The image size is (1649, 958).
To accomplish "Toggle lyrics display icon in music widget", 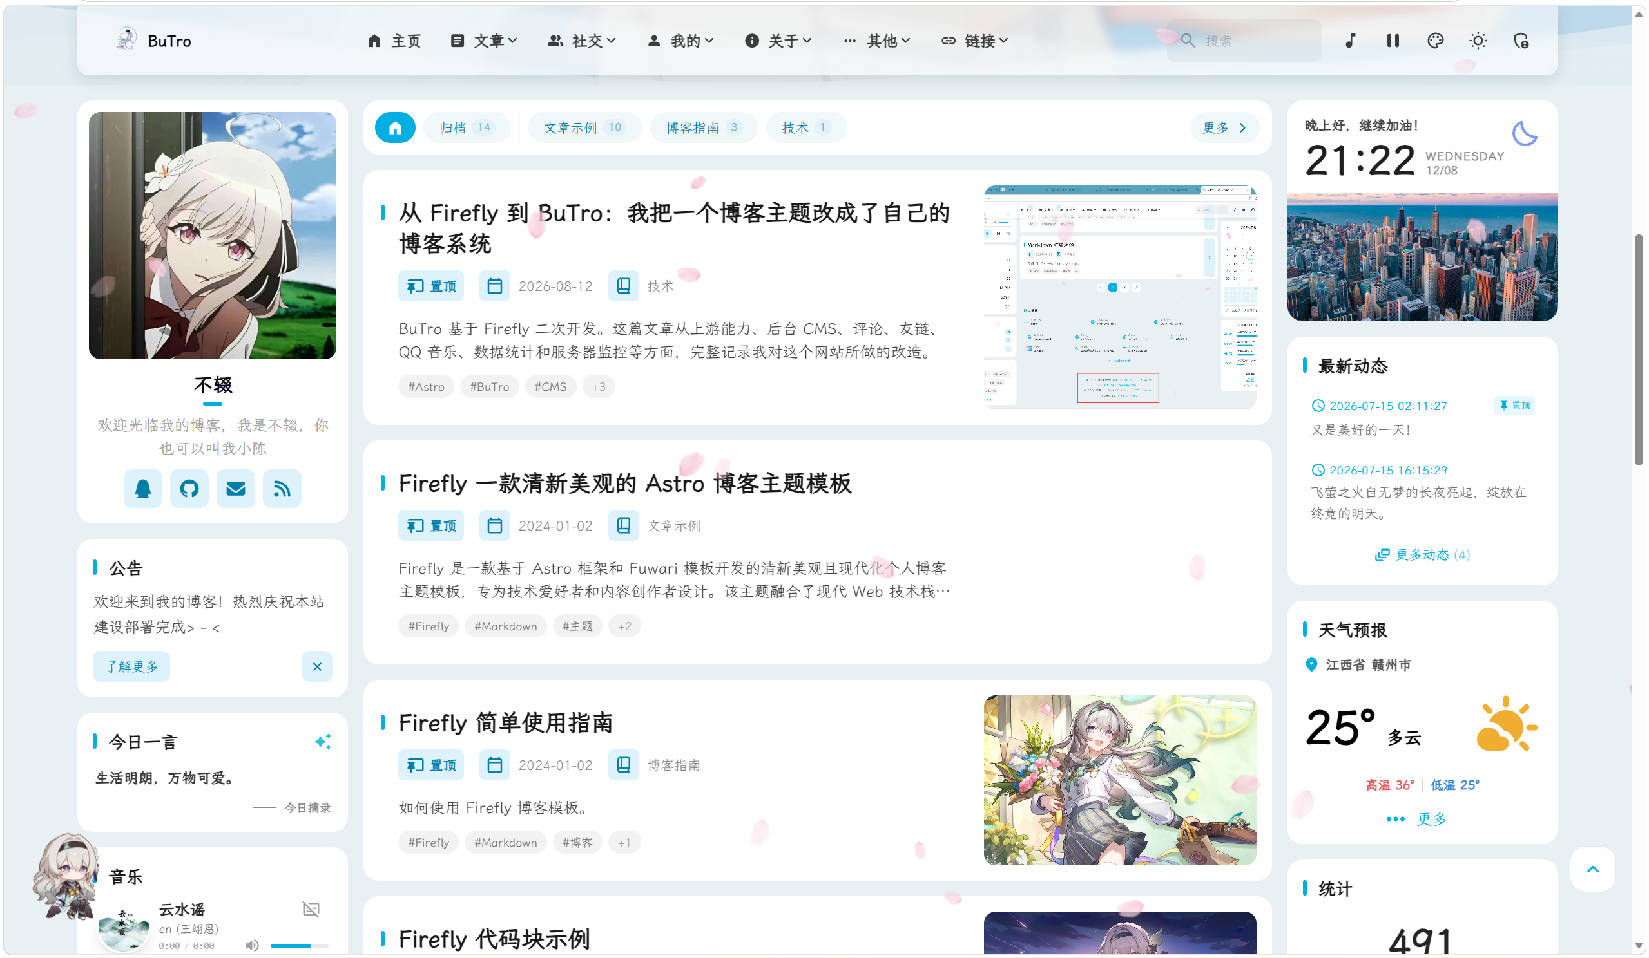I will [x=311, y=909].
